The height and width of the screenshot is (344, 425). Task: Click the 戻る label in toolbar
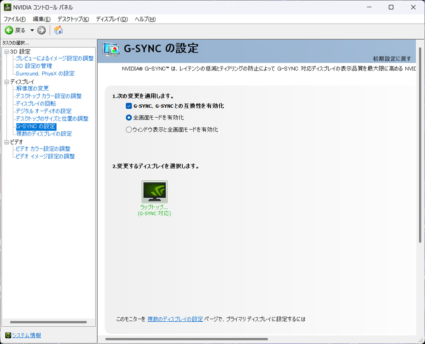(x=20, y=30)
